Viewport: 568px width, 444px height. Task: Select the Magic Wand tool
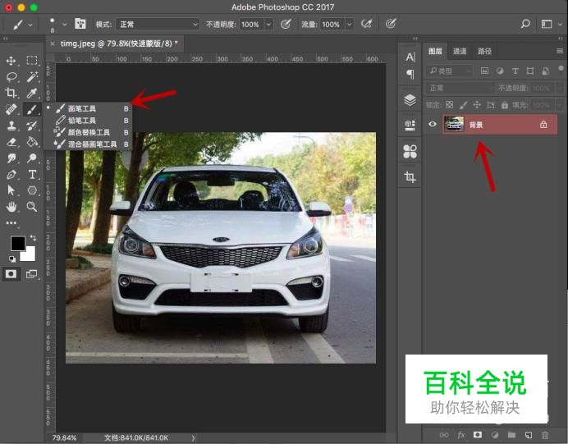pyautogui.click(x=32, y=77)
